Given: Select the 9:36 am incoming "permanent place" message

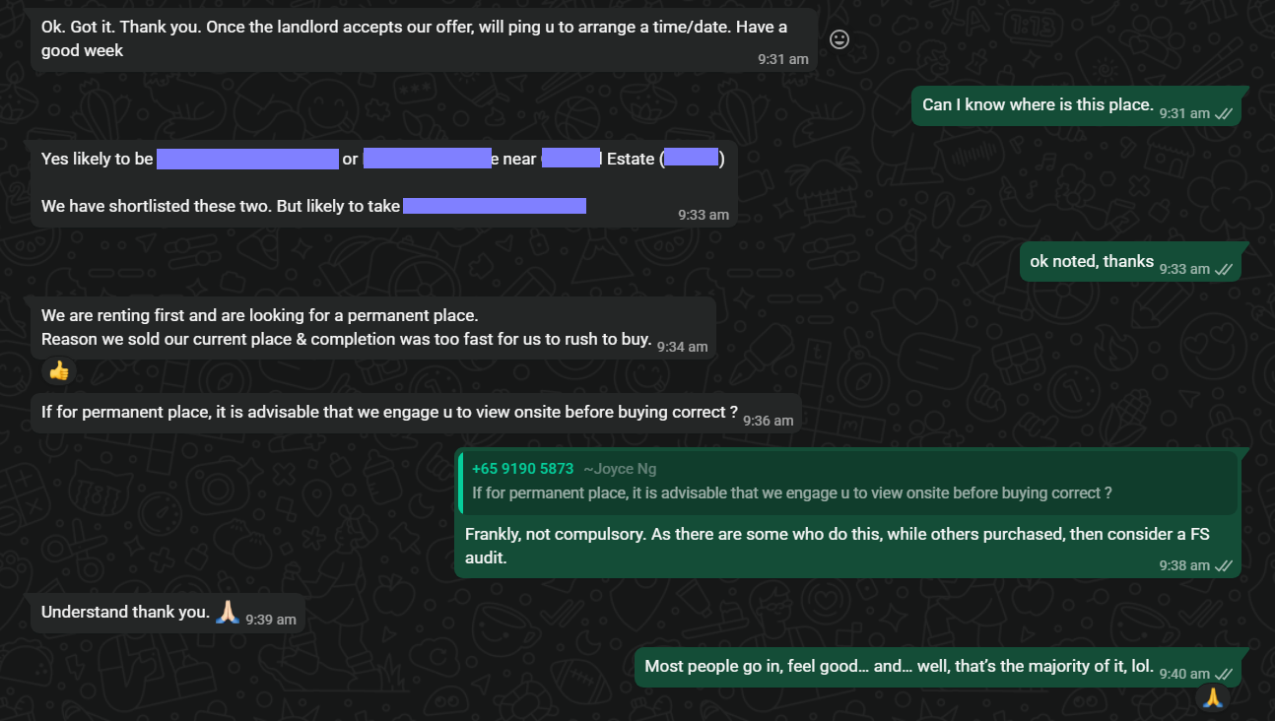Looking at the screenshot, I should (x=389, y=412).
